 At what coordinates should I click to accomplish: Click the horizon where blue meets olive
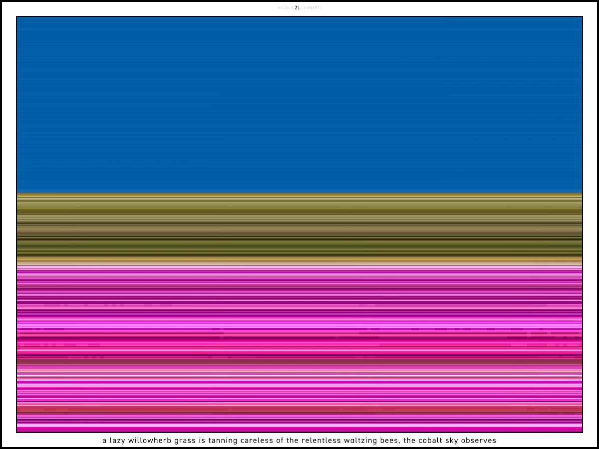pyautogui.click(x=299, y=193)
